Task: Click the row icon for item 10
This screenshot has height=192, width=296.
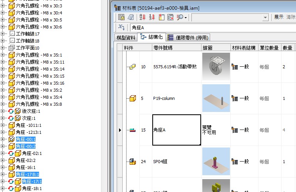Action: point(133,67)
